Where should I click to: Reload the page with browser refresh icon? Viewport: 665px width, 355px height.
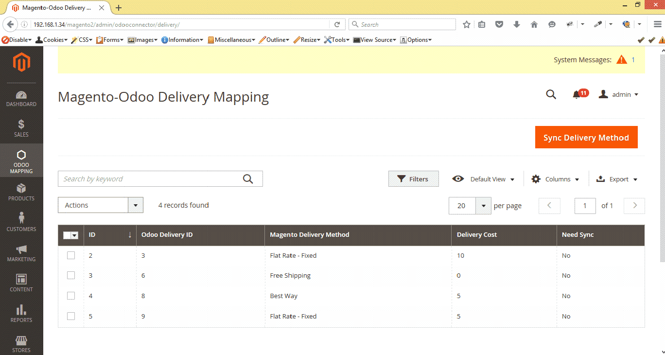[337, 24]
